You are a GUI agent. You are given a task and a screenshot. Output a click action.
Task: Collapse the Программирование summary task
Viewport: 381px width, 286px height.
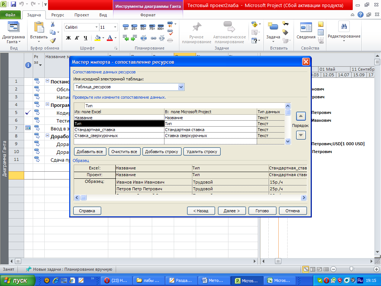(47, 105)
